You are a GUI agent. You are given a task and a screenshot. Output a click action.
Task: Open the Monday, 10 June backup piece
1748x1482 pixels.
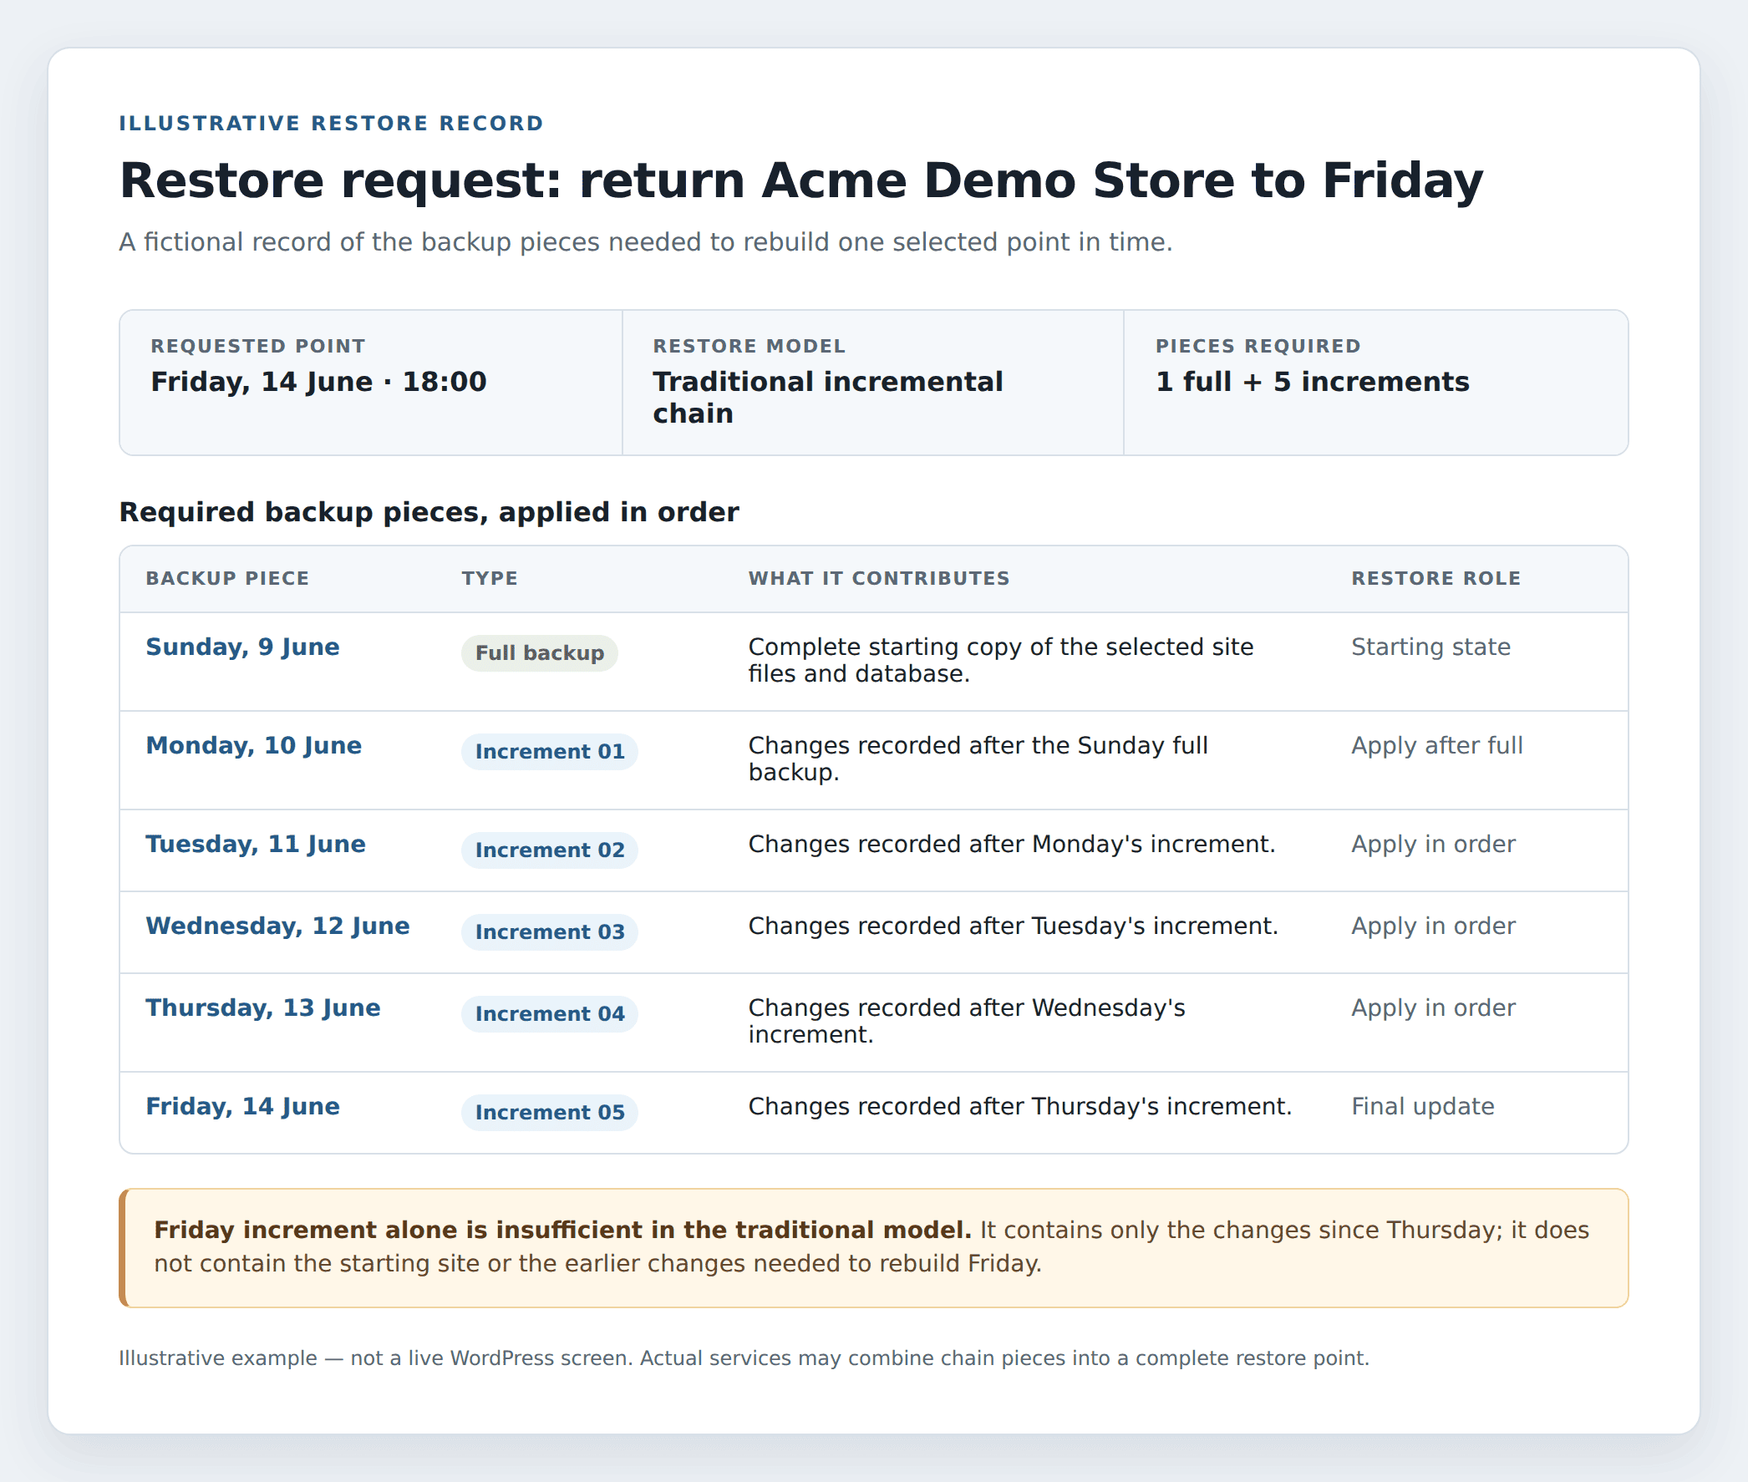click(x=253, y=745)
